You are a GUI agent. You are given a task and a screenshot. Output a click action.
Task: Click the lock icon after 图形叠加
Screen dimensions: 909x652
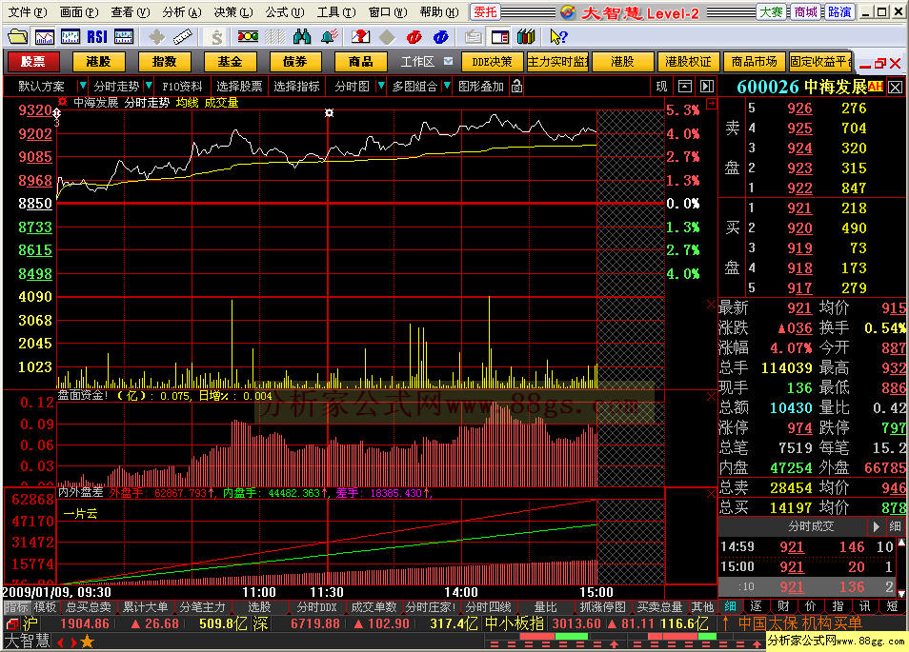click(x=516, y=87)
